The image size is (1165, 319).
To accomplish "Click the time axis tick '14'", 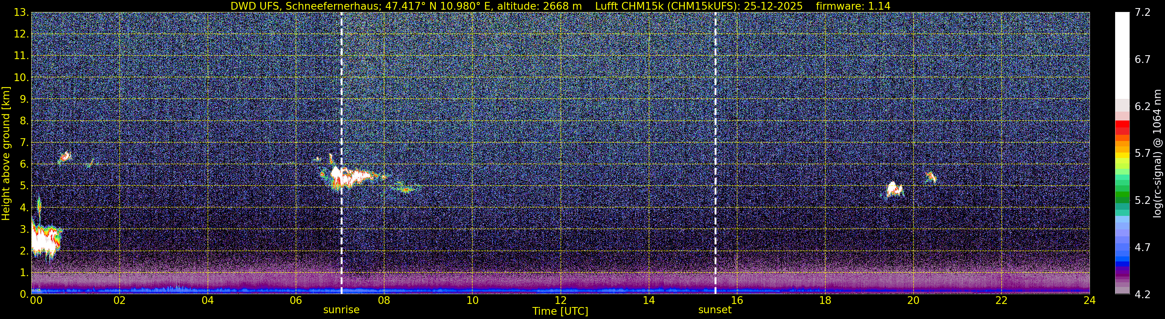I will [648, 301].
